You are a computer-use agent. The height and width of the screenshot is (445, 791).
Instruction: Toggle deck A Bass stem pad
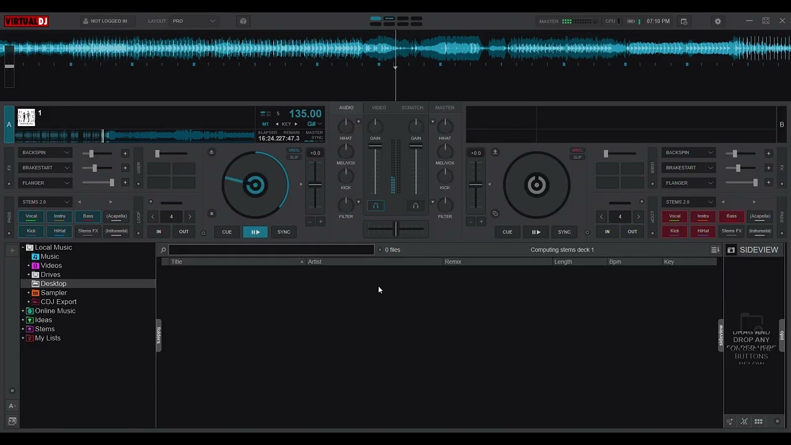[x=88, y=216]
